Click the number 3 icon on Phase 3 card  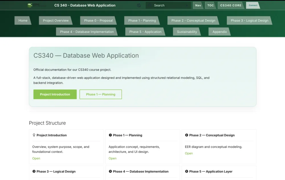coord(34,171)
